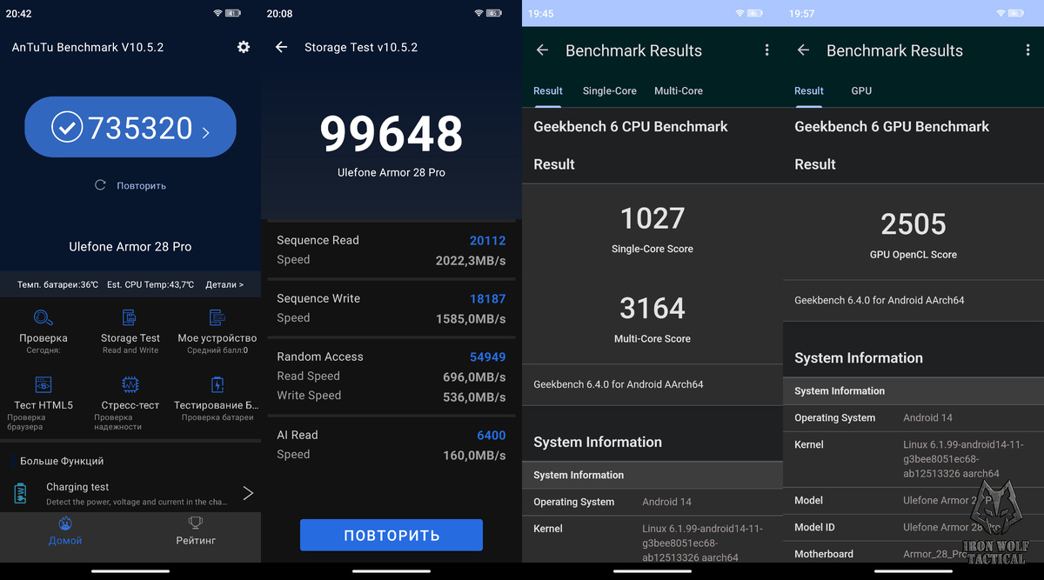The width and height of the screenshot is (1044, 580).
Task: Go back from Geekbench CPU results
Action: click(542, 50)
